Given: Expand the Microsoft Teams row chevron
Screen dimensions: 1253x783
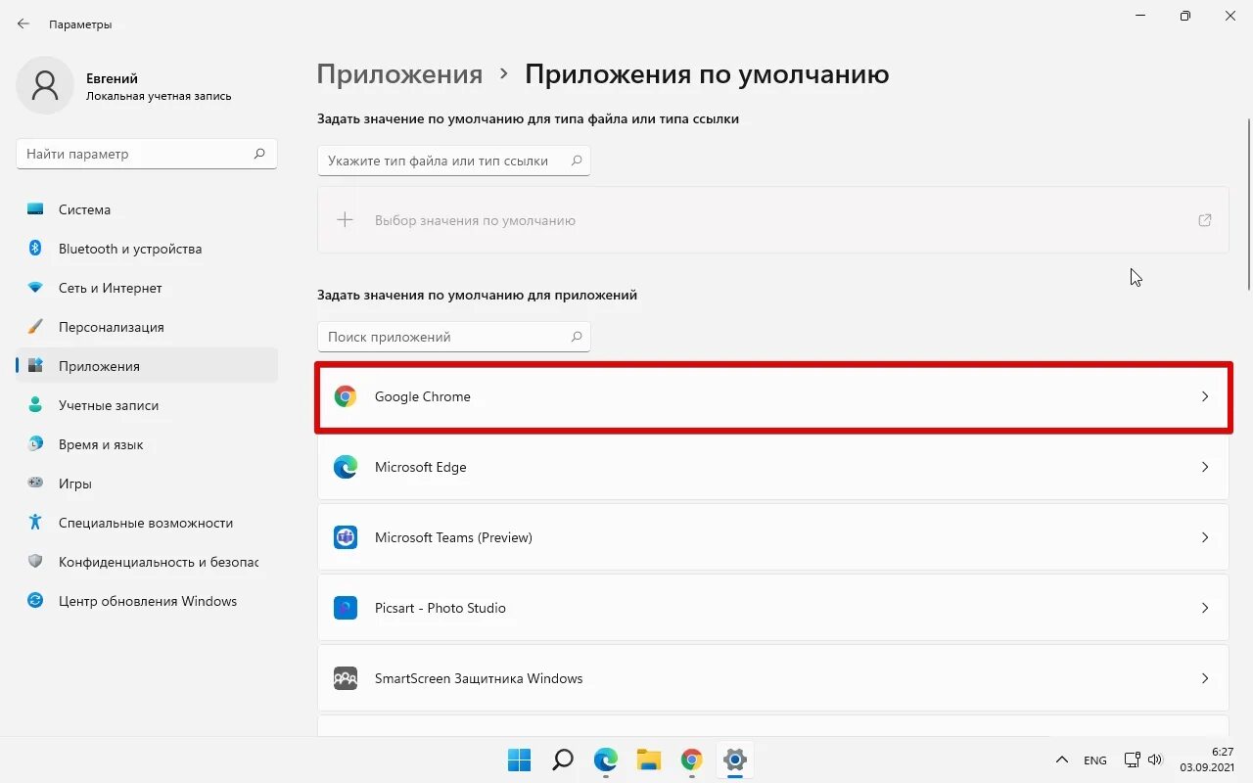Looking at the screenshot, I should tap(1205, 537).
